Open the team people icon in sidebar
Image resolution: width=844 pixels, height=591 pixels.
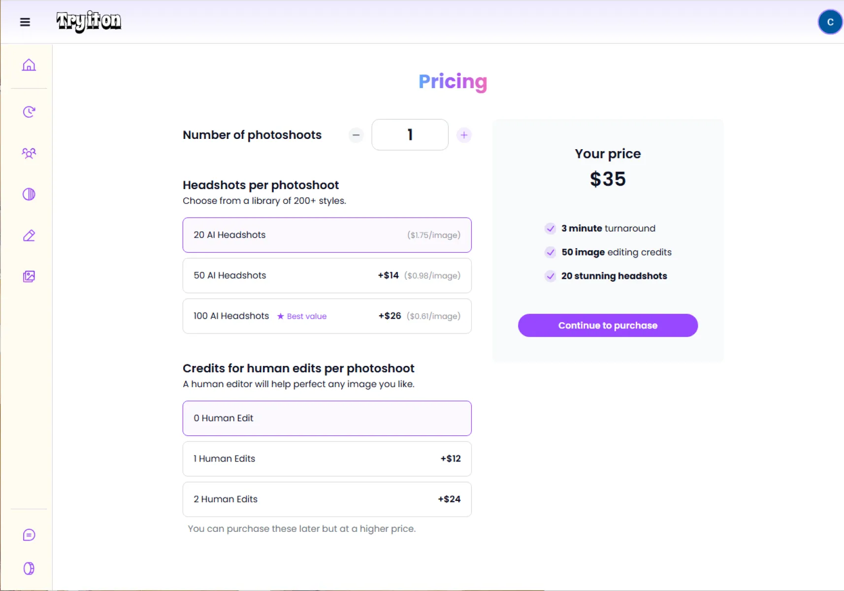pos(29,153)
